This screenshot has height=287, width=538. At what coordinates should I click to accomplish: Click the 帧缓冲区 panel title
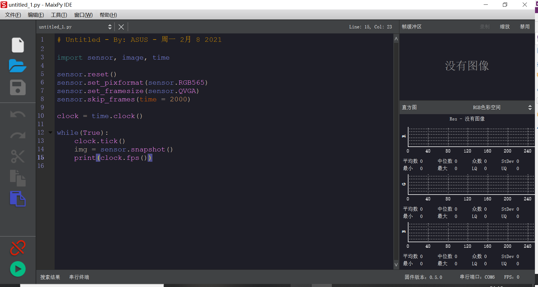tap(412, 27)
